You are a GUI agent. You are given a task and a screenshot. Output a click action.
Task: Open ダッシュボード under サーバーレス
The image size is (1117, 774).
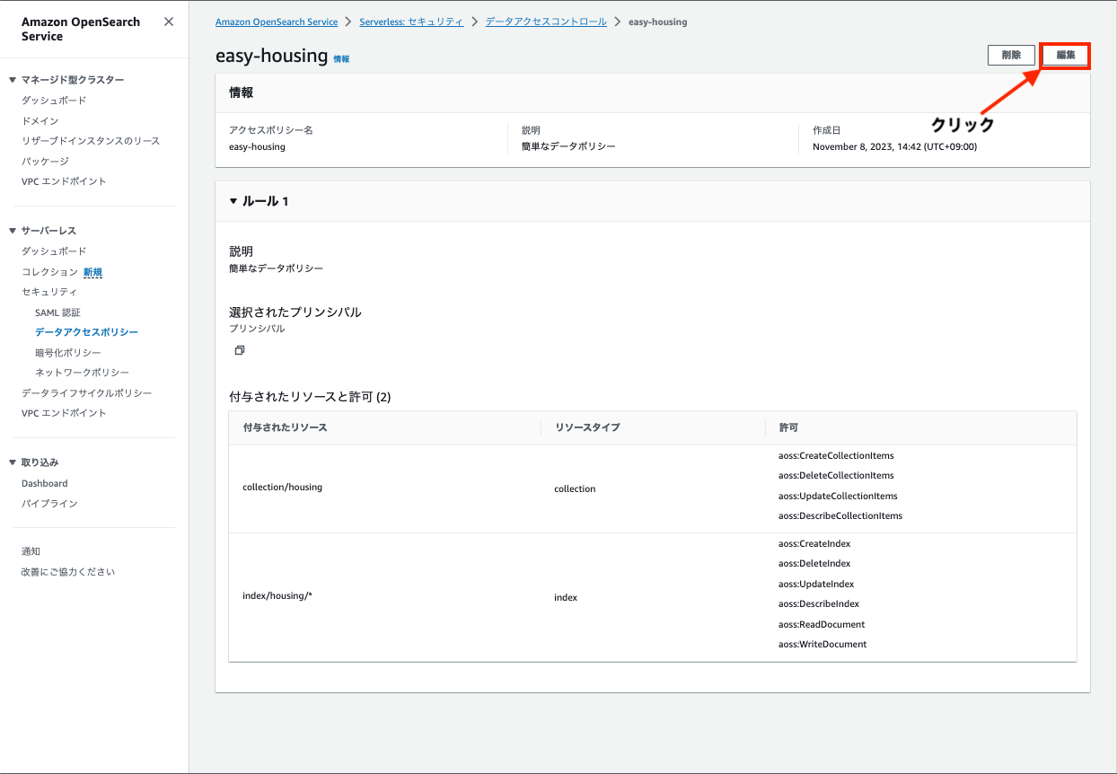point(54,251)
